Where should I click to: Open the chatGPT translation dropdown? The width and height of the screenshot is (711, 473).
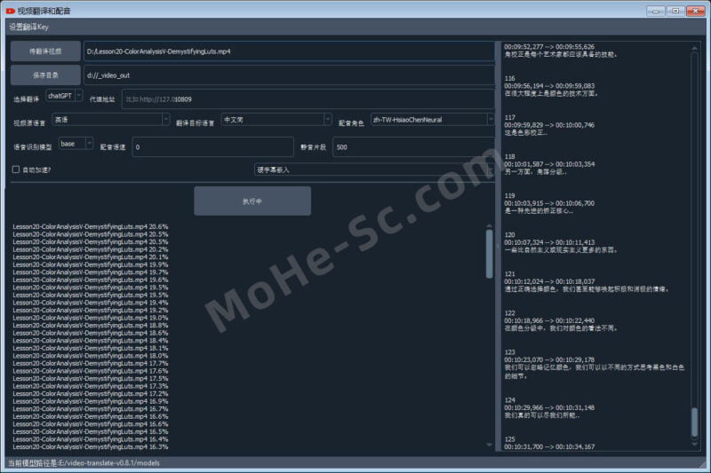tap(64, 95)
